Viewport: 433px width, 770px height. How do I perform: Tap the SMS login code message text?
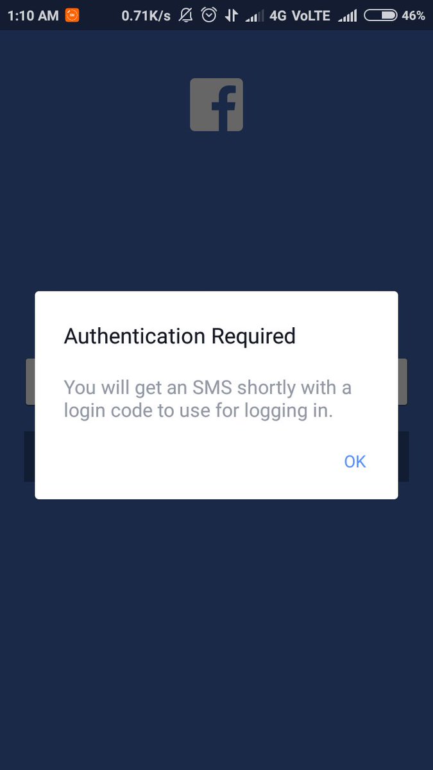pyautogui.click(x=208, y=399)
